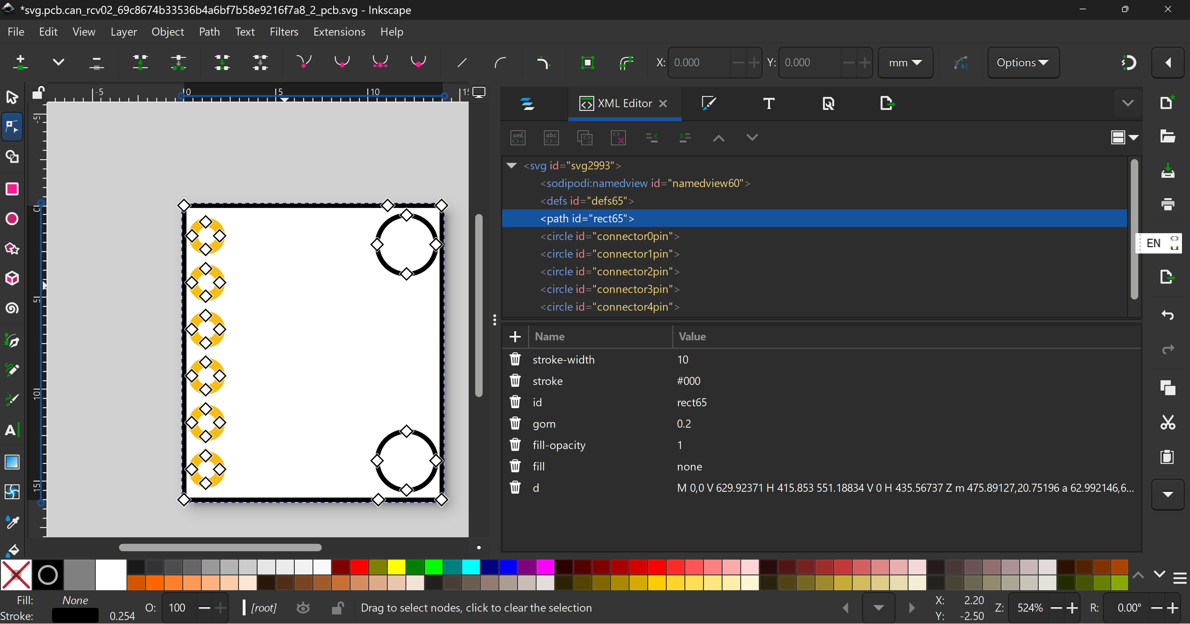Toggle the guide lock icon near rulers

[x=38, y=93]
